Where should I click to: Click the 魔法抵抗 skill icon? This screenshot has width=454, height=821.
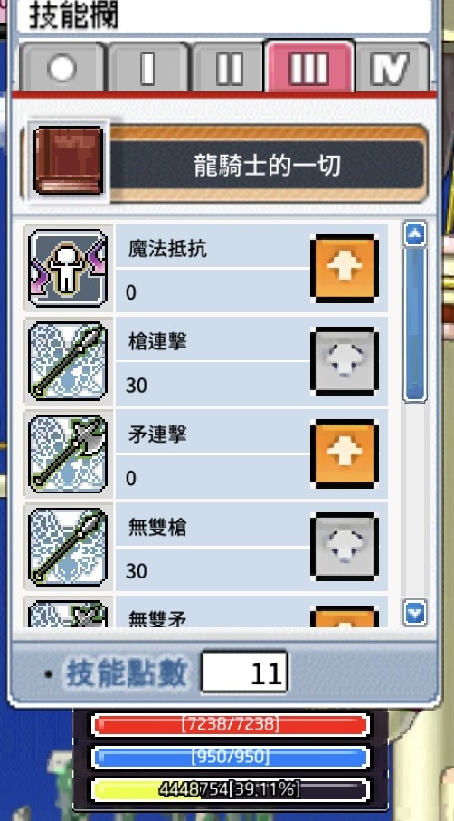[68, 268]
